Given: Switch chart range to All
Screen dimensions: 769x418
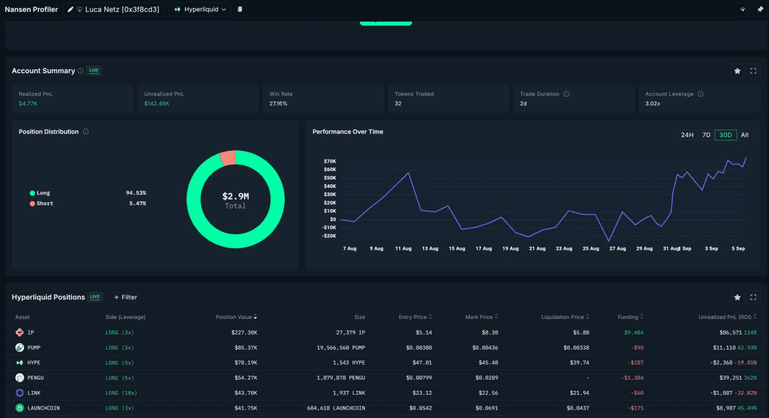Looking at the screenshot, I should pos(745,135).
